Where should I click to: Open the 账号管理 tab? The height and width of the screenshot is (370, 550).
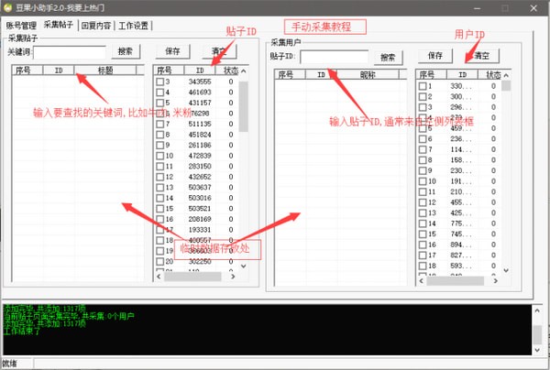pyautogui.click(x=21, y=26)
